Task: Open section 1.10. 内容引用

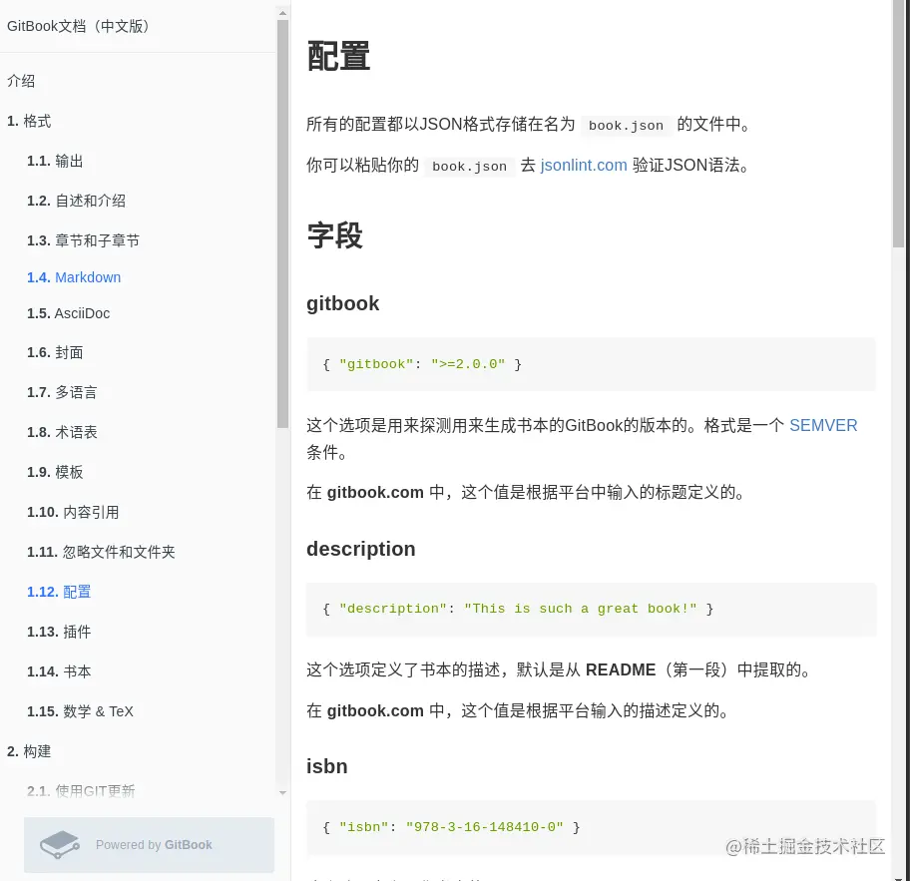Action: (x=73, y=512)
